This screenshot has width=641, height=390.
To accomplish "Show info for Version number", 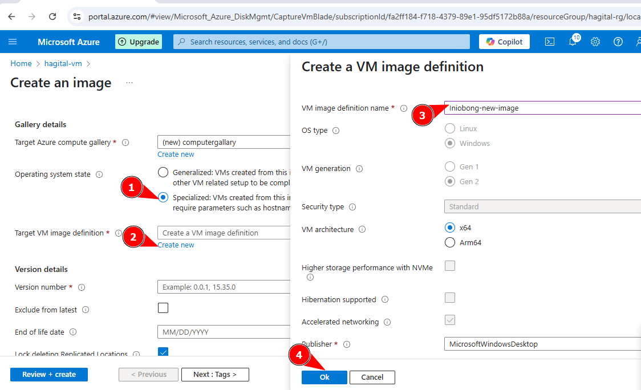I will [x=82, y=287].
